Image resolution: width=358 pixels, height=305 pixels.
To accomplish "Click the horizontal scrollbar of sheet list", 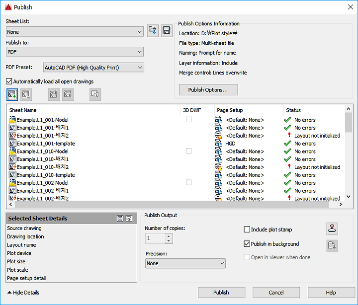I will (x=172, y=204).
